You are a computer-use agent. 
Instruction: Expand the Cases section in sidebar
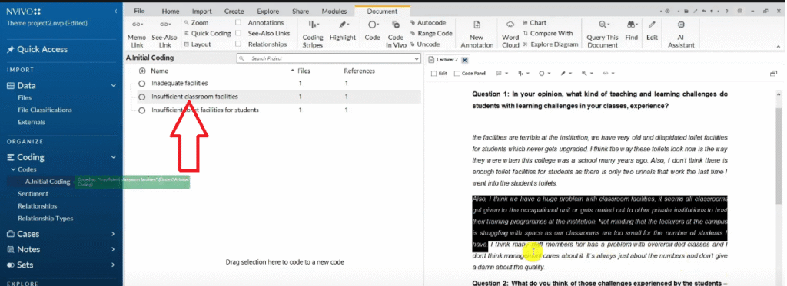(x=112, y=234)
